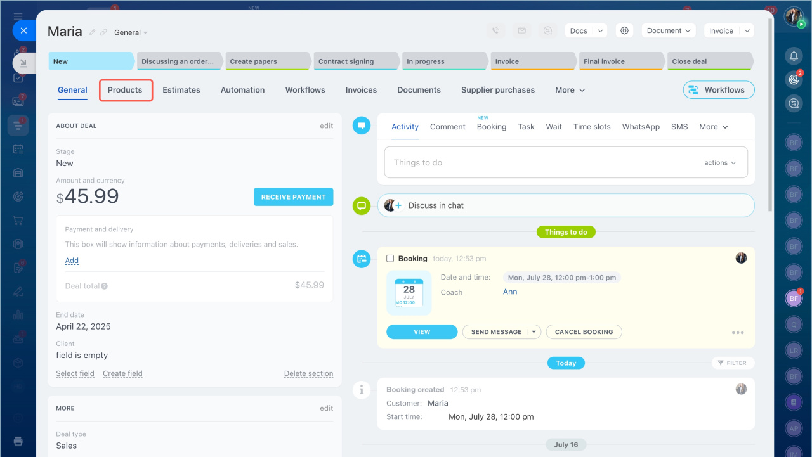Check the Booking activity checkbox

pyautogui.click(x=390, y=259)
